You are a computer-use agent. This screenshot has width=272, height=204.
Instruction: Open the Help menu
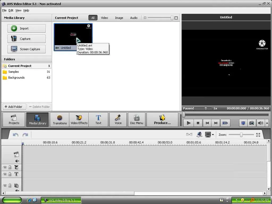pos(26,10)
